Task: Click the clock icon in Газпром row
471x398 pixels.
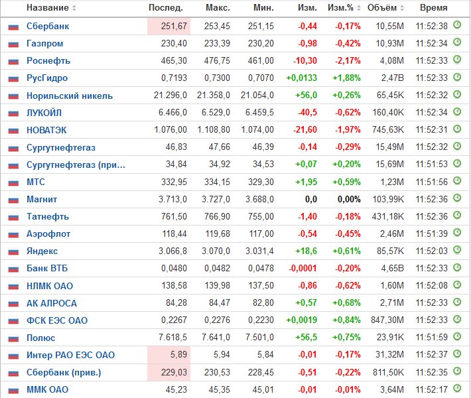Action: 457,42
